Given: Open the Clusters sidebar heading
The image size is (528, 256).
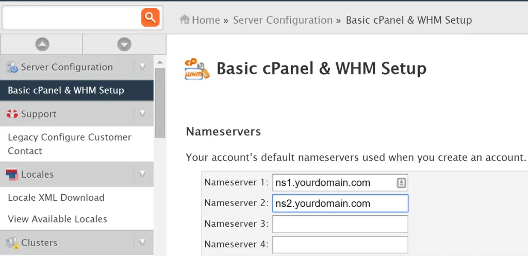Looking at the screenshot, I should click(x=39, y=243).
